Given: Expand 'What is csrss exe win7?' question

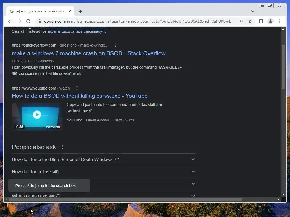Looking at the screenshot, I should (x=104, y=195).
